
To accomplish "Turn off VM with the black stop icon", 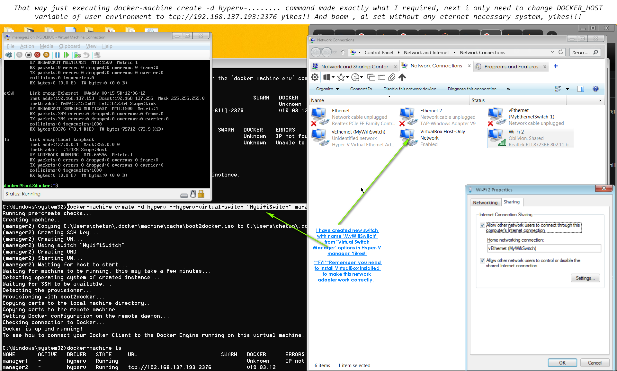I will point(28,55).
